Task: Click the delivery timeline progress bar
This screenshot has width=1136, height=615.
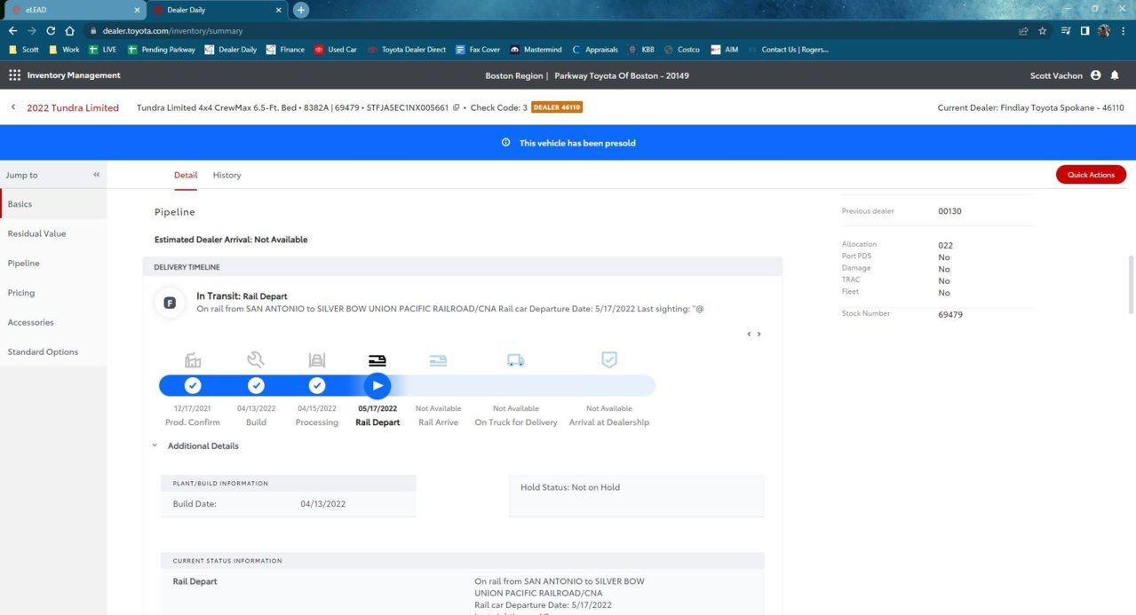Action: click(407, 385)
